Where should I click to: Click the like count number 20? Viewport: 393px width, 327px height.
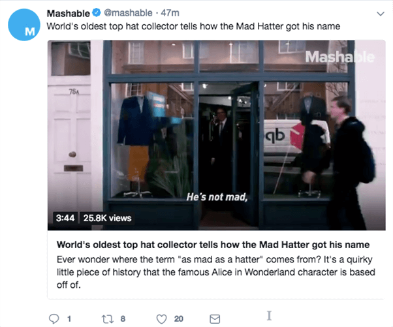click(179, 319)
